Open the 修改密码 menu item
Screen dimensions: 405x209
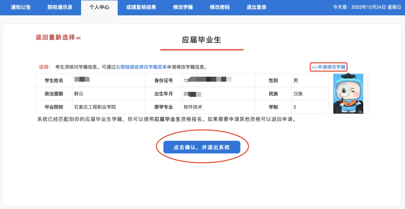(x=220, y=7)
